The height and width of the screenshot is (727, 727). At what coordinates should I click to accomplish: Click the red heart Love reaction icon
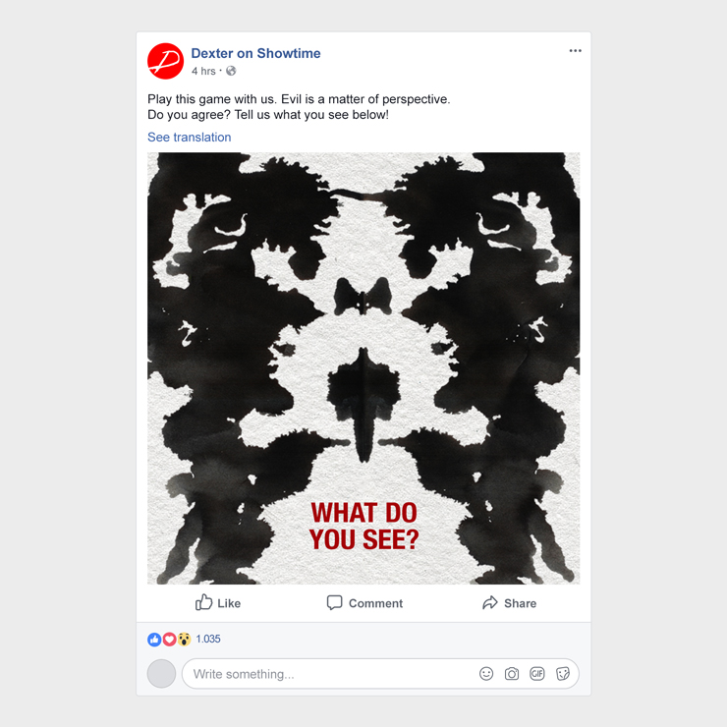[x=169, y=640]
